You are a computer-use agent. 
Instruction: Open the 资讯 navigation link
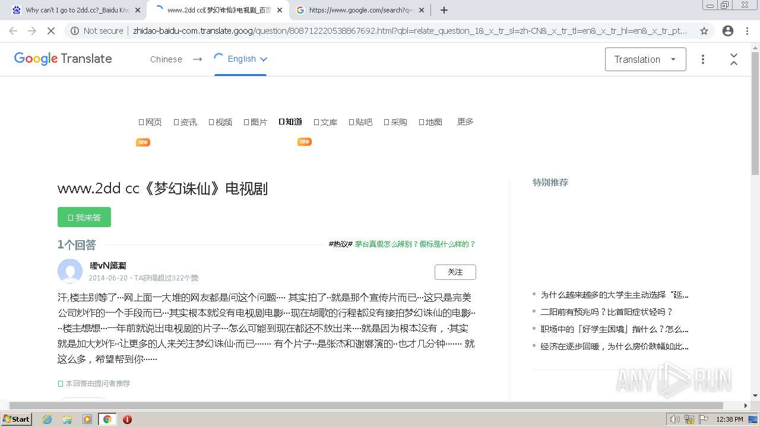185,122
